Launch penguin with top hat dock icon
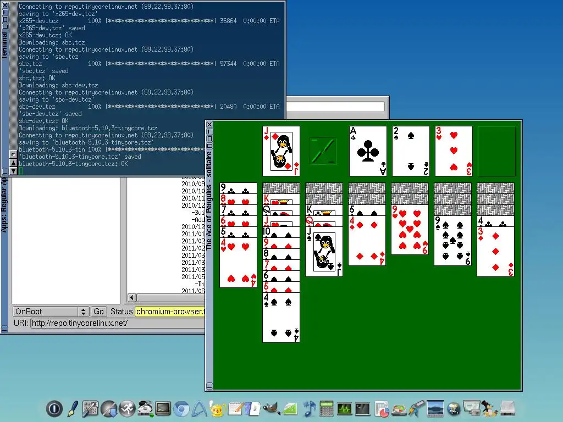This screenshot has width=563, height=422. coord(489,409)
